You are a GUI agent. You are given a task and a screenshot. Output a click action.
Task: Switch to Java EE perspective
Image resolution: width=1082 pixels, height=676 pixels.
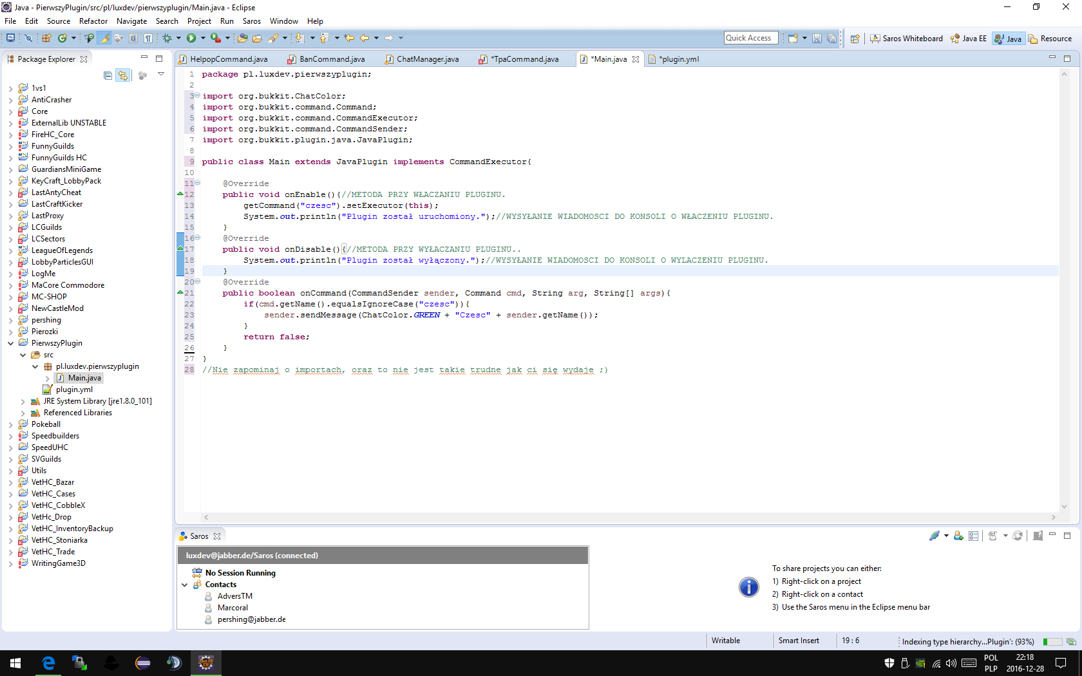[x=969, y=39]
